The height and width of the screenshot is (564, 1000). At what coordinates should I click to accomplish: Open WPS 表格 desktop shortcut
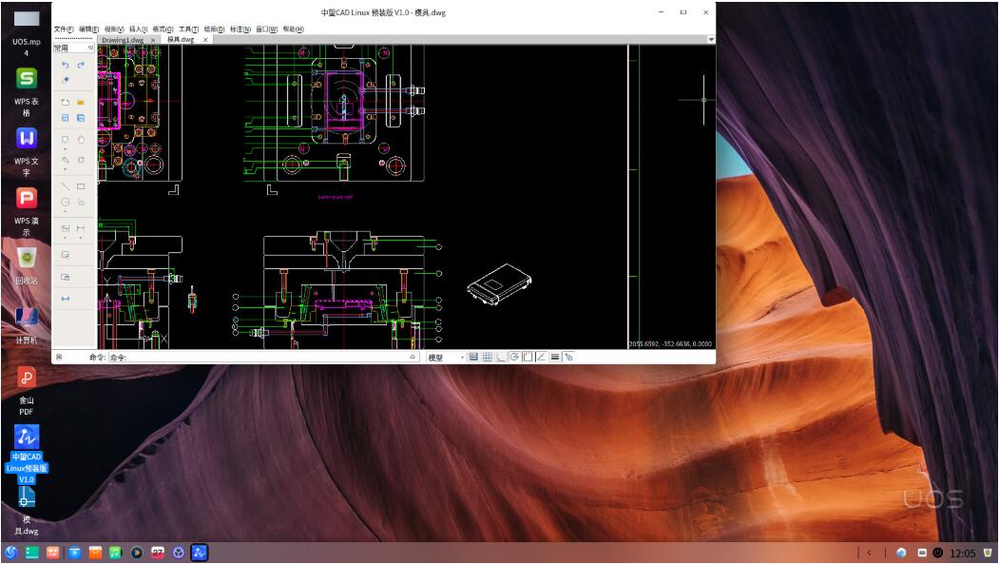[x=27, y=92]
